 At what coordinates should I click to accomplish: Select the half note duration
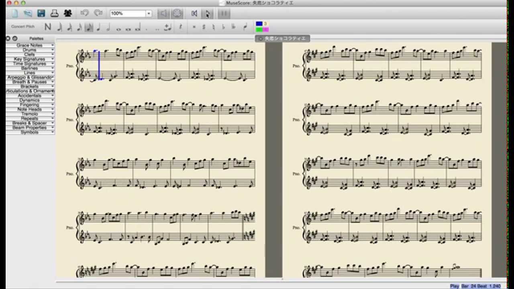108,27
